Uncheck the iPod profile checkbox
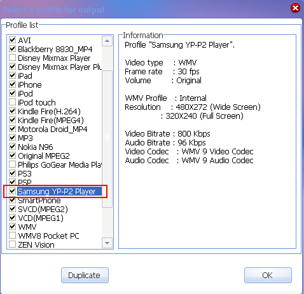Image resolution: width=304 pixels, height=294 pixels. click(x=13, y=93)
